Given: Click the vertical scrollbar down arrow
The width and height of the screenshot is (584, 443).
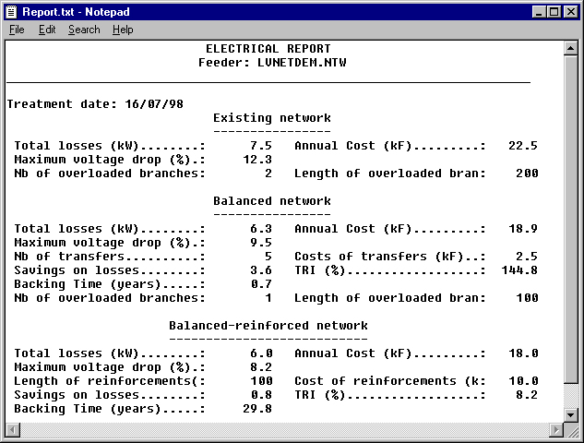Looking at the screenshot, I should [571, 415].
